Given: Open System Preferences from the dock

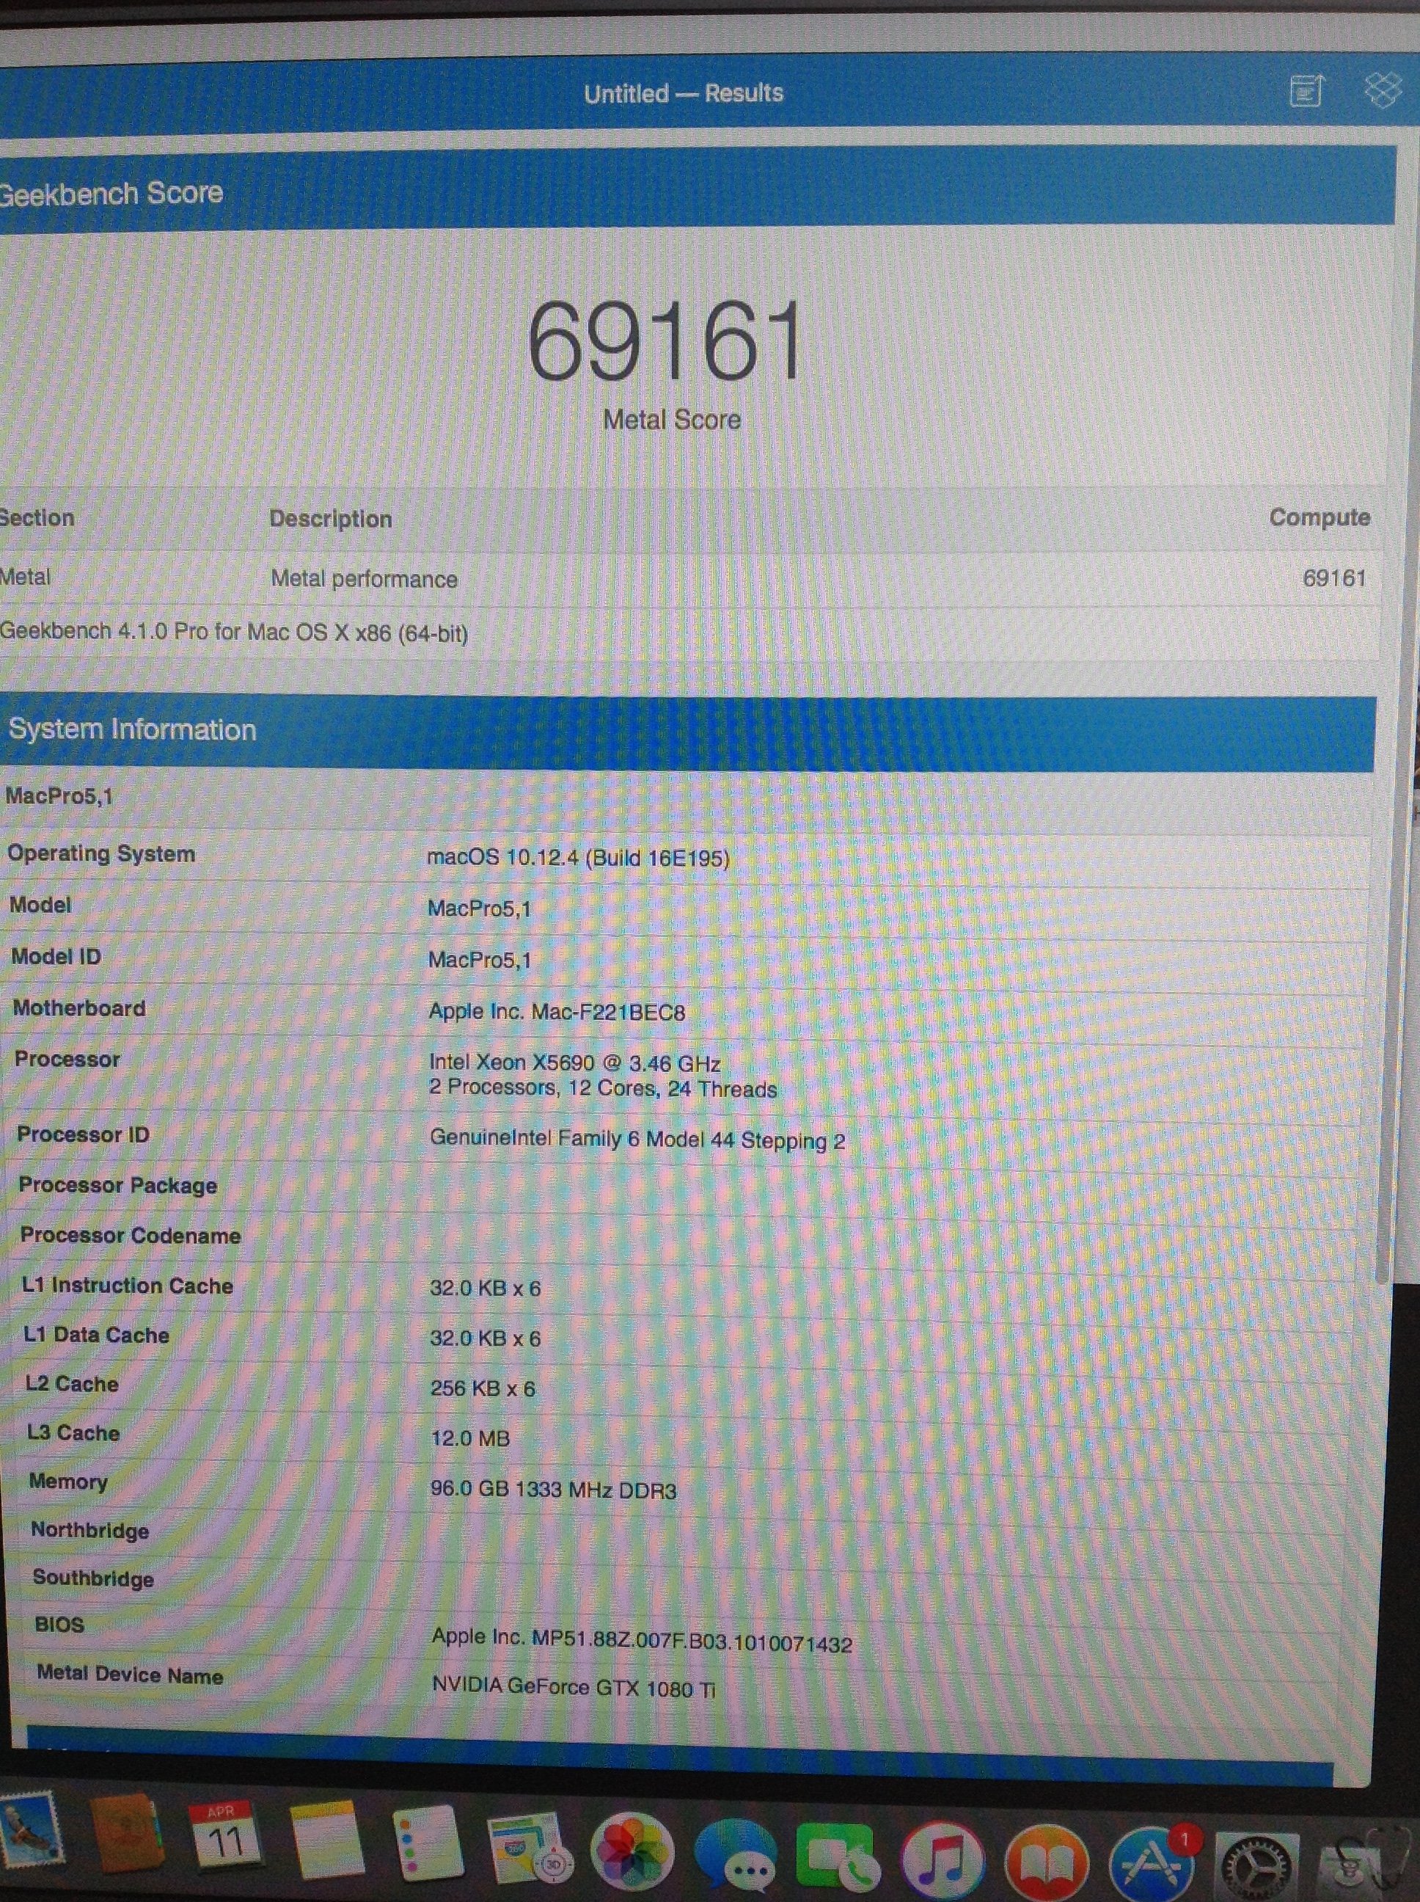Looking at the screenshot, I should tap(1256, 1862).
